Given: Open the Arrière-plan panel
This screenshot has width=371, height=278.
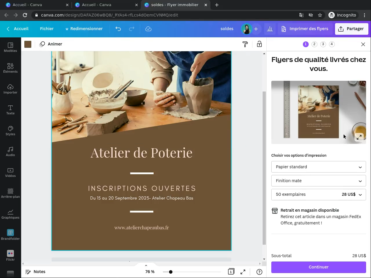Looking at the screenshot, I should [10, 193].
